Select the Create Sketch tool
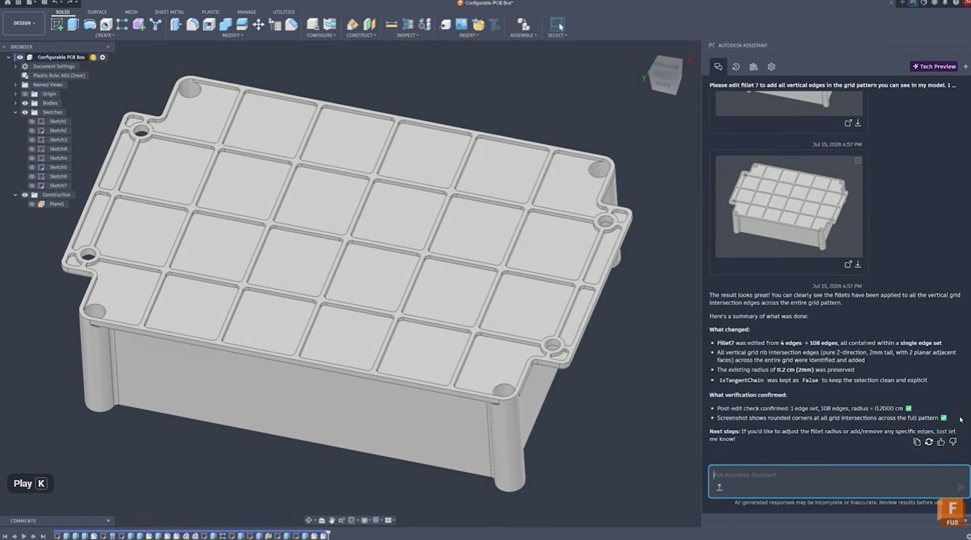 (57, 25)
